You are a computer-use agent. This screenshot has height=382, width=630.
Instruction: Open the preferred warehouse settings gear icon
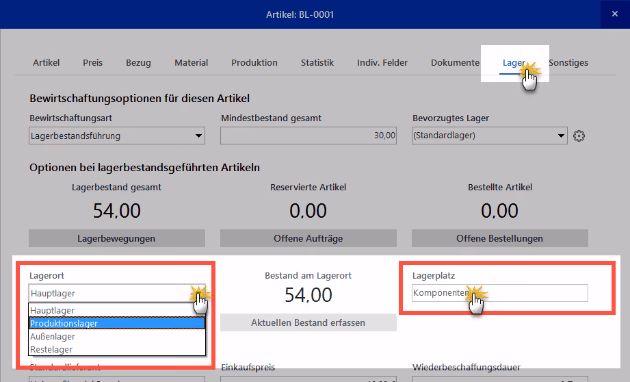(579, 136)
